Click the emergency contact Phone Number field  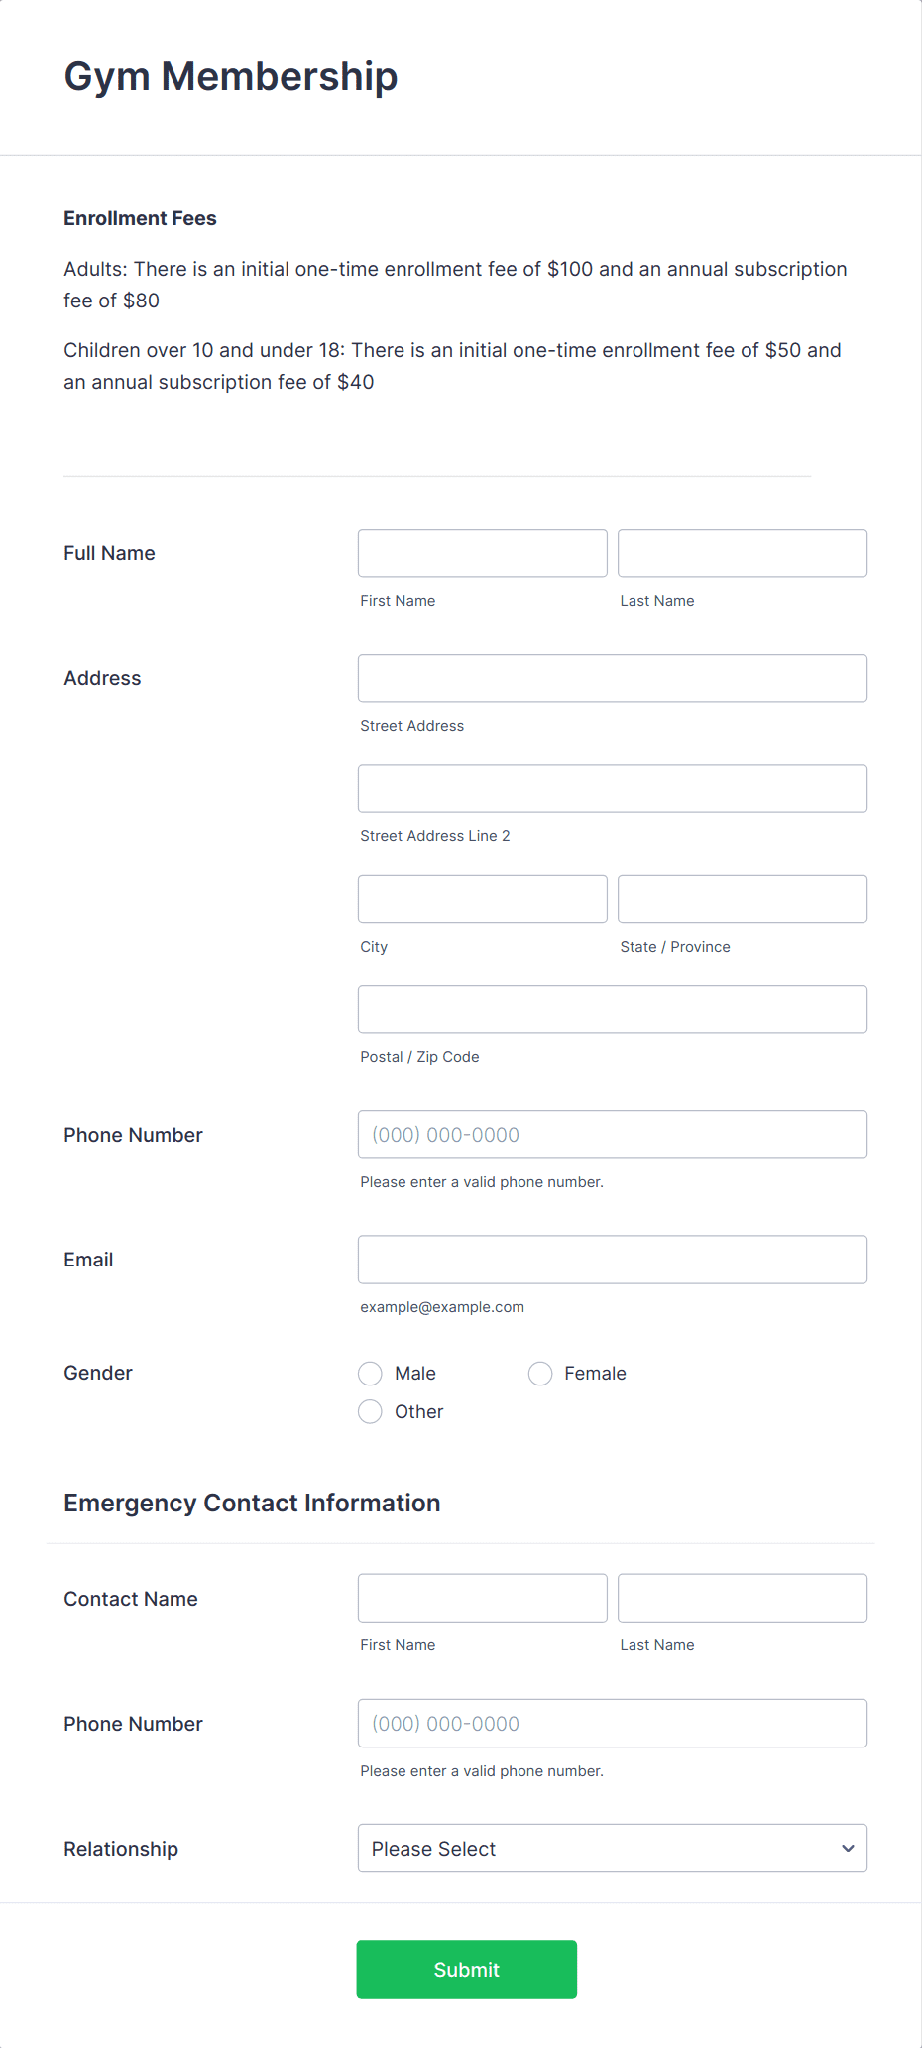[x=612, y=1723]
